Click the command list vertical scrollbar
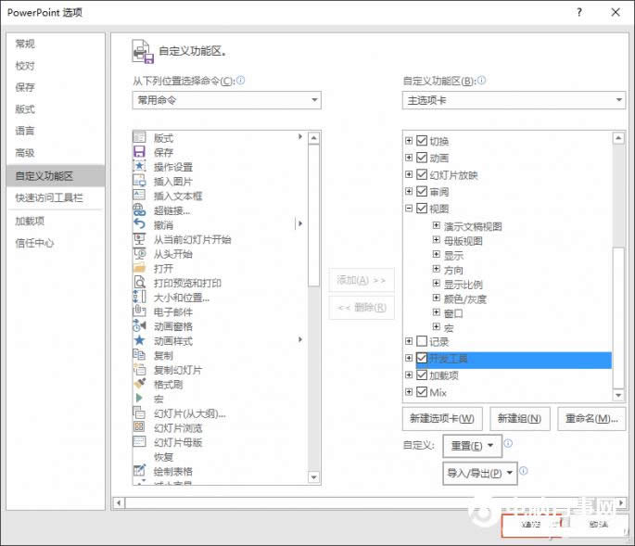This screenshot has height=546, width=635. coord(313,306)
